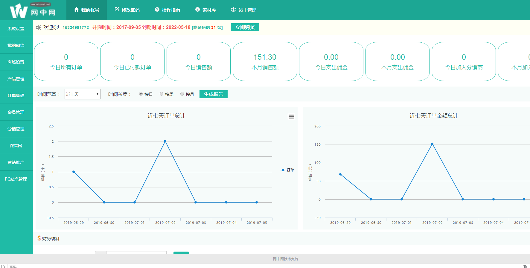Go to 订单管理 in the sidebar
The width and height of the screenshot is (530, 268).
[16, 96]
